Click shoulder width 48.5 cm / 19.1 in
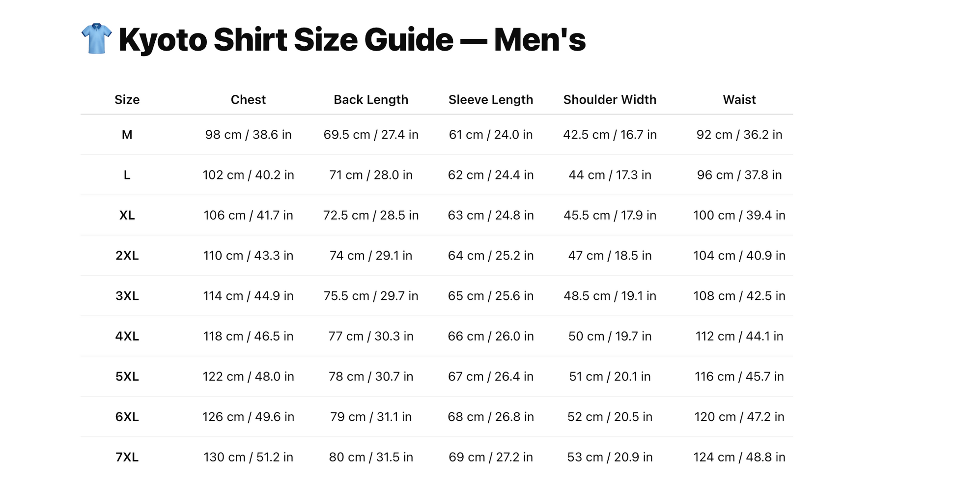 click(610, 296)
